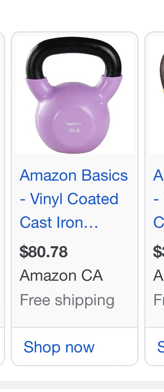
Task: Click the amazonbasics logo on the kettlebell
Action: coord(74,124)
